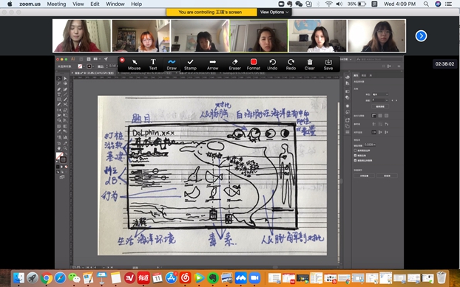Pick the Eraser tool
Viewport: 460px width, 287px height.
point(234,64)
